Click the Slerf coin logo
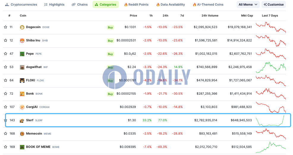 pos(22,121)
